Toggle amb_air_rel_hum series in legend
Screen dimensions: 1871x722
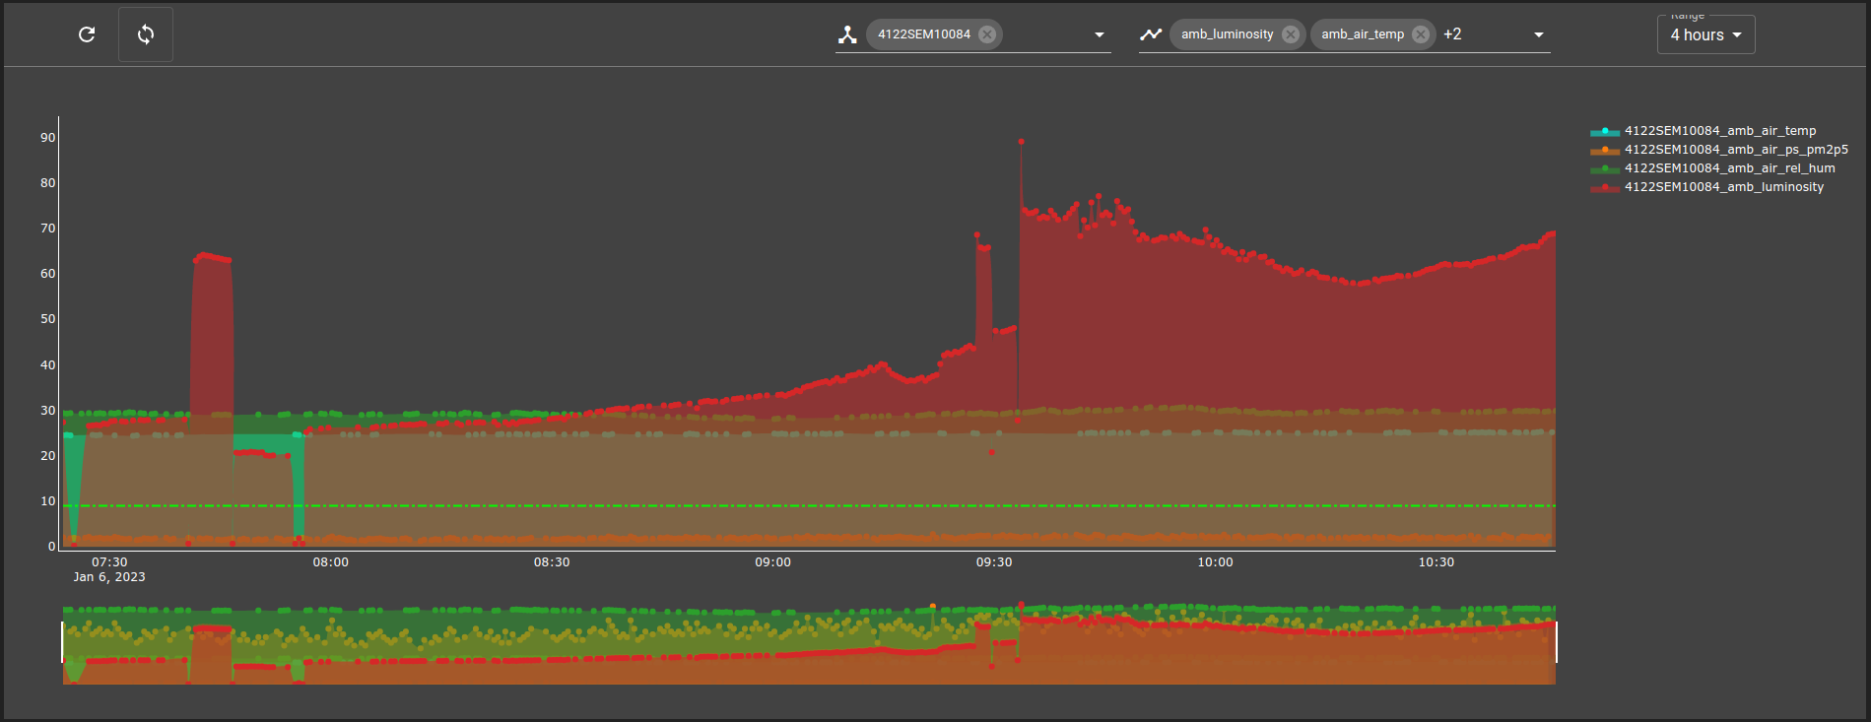click(1712, 168)
